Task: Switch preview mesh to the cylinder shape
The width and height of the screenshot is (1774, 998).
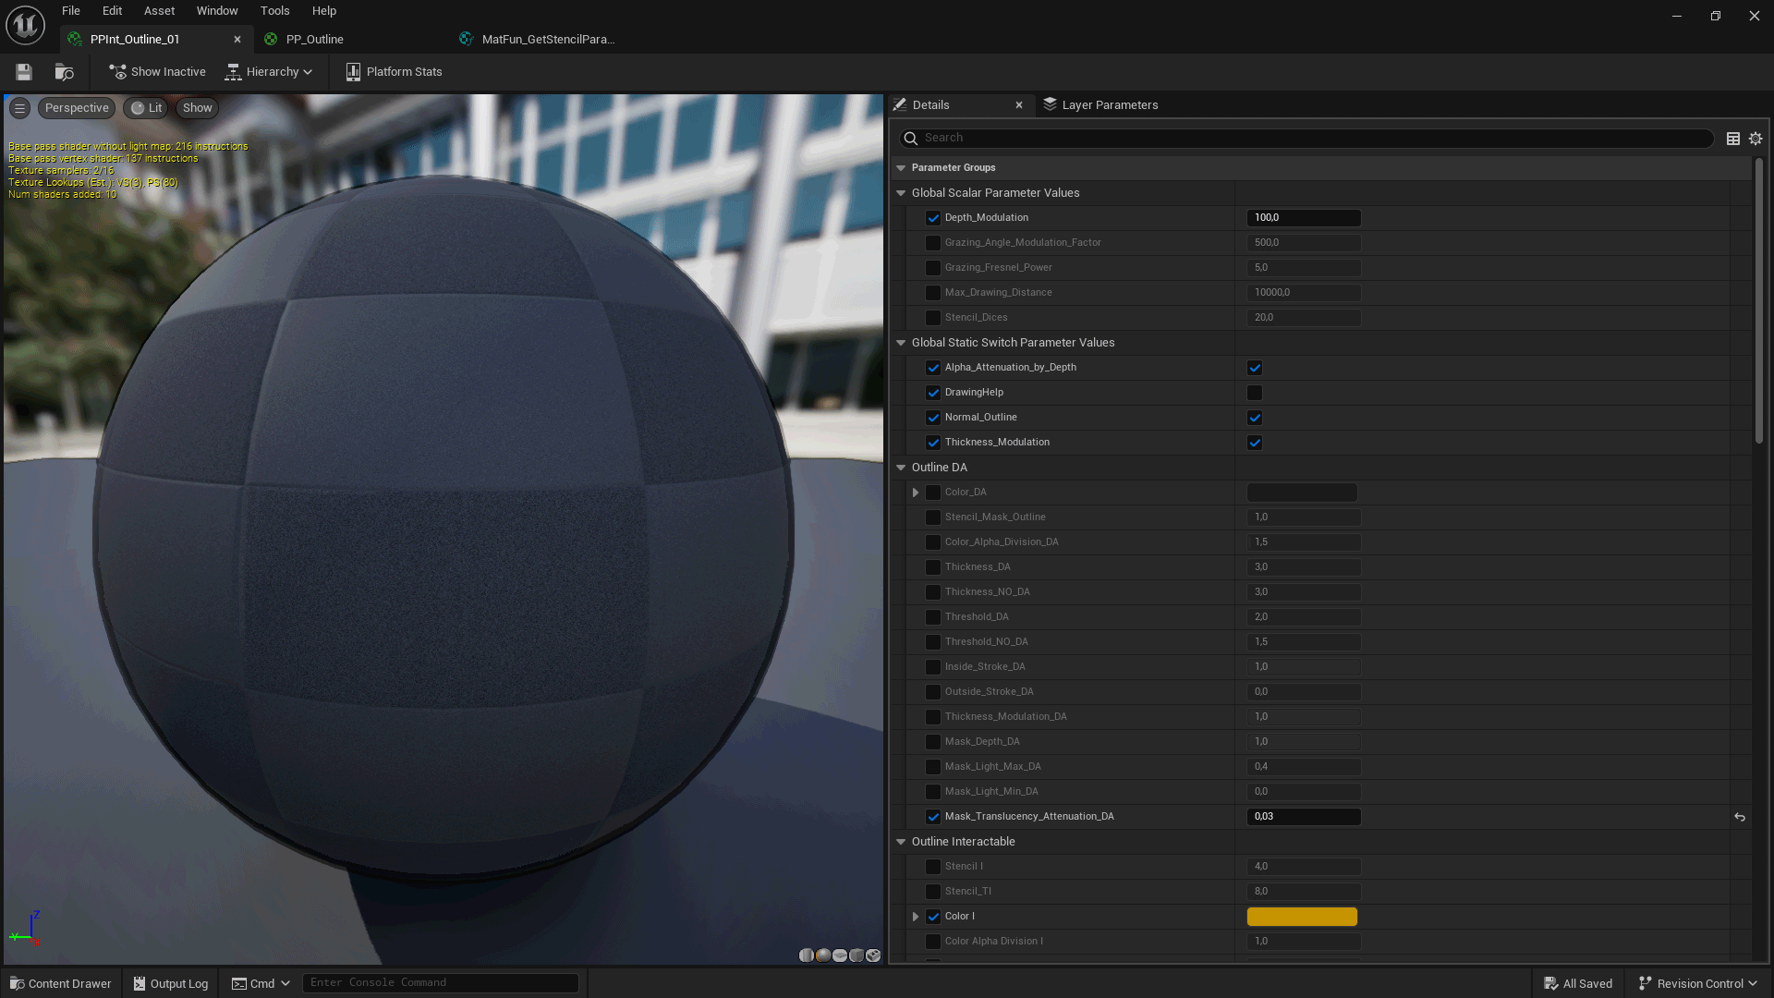Action: [x=806, y=955]
